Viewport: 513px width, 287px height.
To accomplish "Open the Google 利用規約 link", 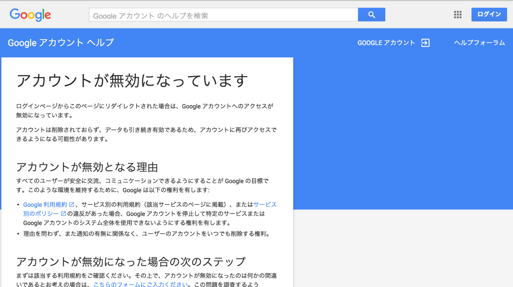I will tap(45, 204).
